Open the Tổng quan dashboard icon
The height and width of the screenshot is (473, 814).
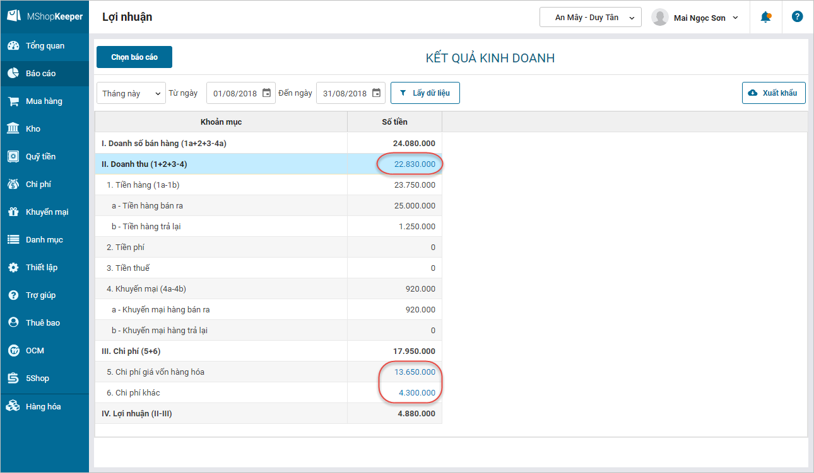tap(13, 46)
